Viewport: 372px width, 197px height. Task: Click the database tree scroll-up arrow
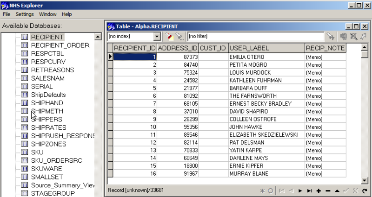tap(98, 37)
